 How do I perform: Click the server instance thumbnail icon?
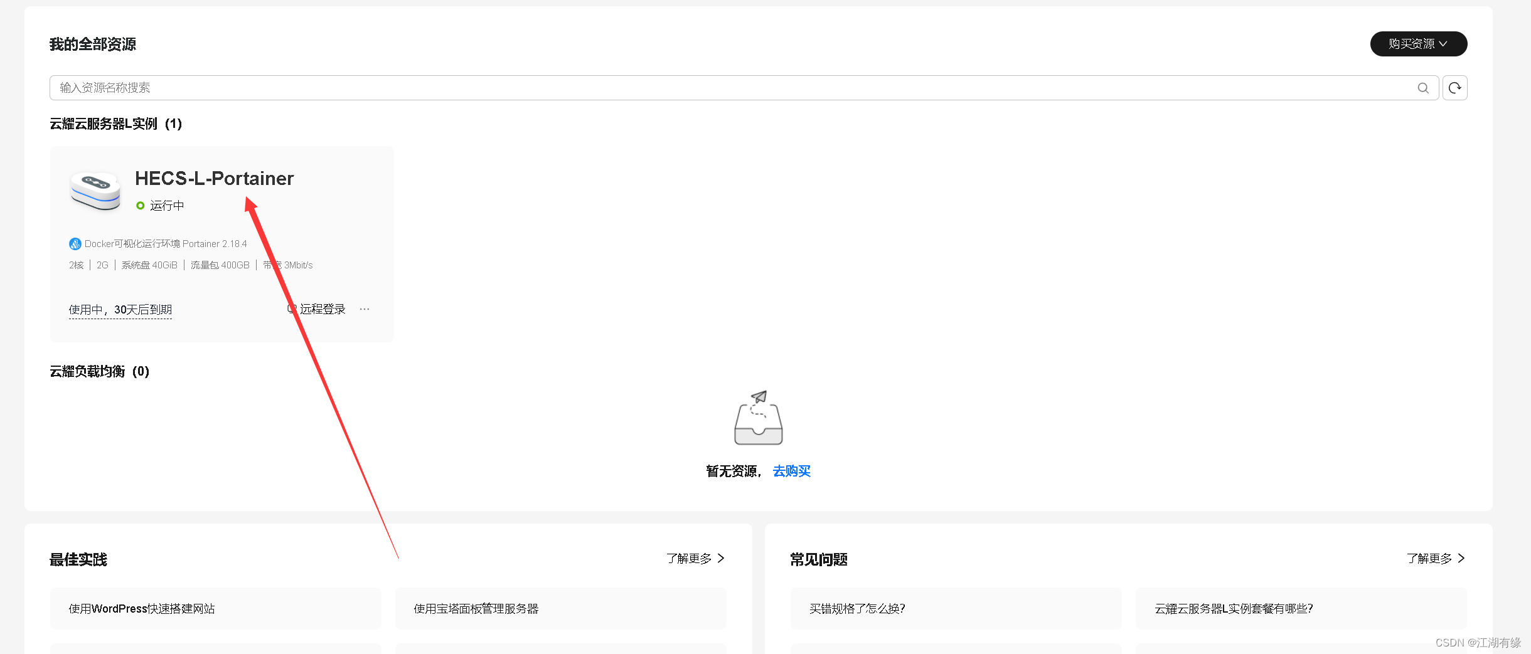95,191
